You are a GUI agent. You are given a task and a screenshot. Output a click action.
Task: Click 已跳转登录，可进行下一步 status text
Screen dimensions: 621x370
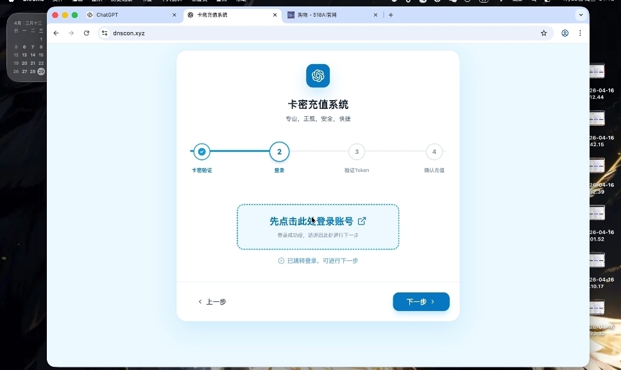click(323, 261)
